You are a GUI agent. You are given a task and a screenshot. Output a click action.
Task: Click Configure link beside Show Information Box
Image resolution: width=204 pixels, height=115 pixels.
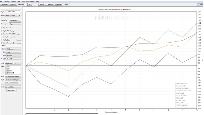(x=19, y=43)
